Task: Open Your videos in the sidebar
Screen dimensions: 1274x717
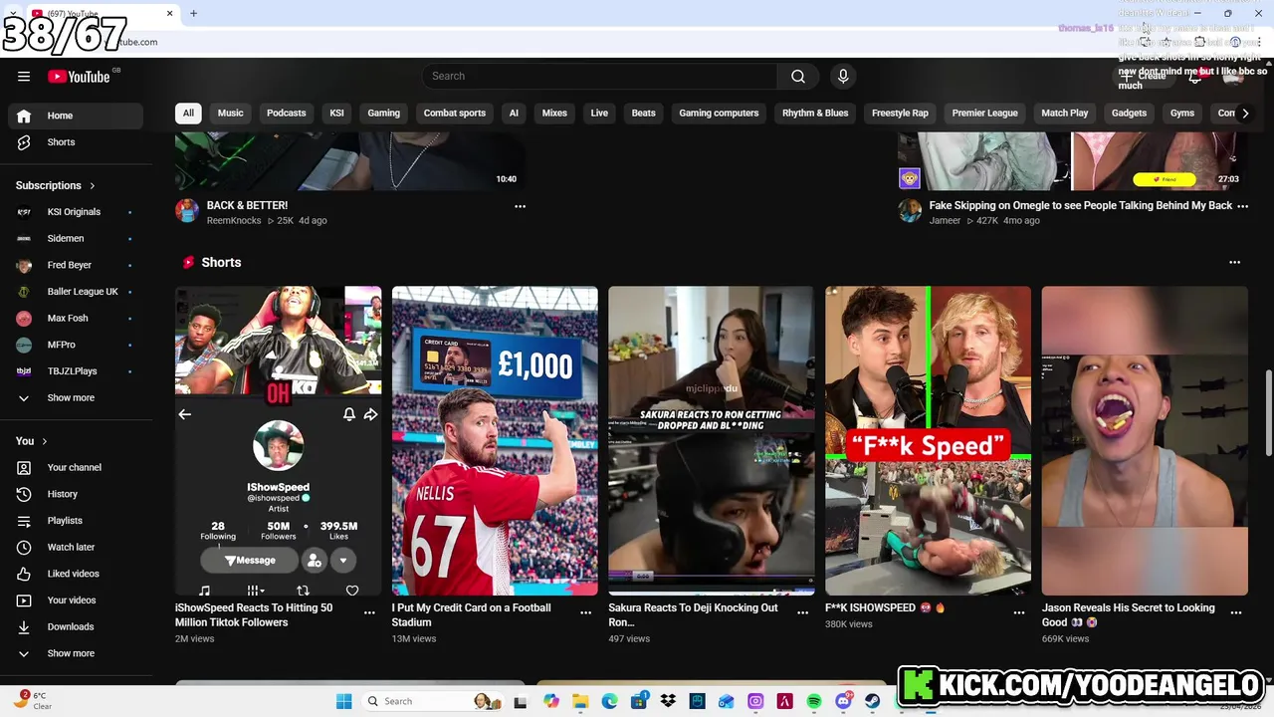Action: pos(76,600)
